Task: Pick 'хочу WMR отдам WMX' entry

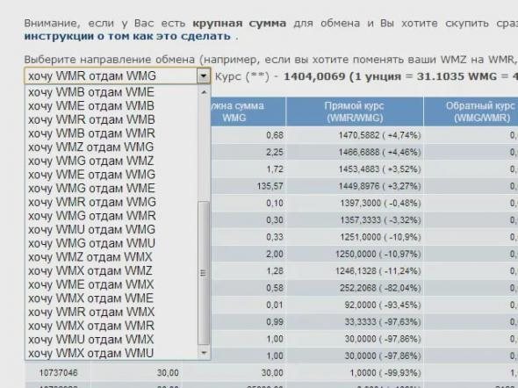Action: coord(112,313)
